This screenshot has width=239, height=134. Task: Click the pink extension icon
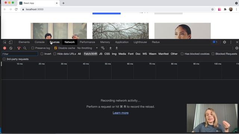coord(219,9)
